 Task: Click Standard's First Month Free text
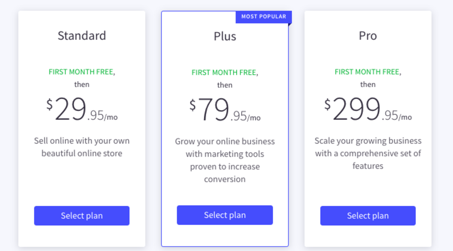(81, 72)
